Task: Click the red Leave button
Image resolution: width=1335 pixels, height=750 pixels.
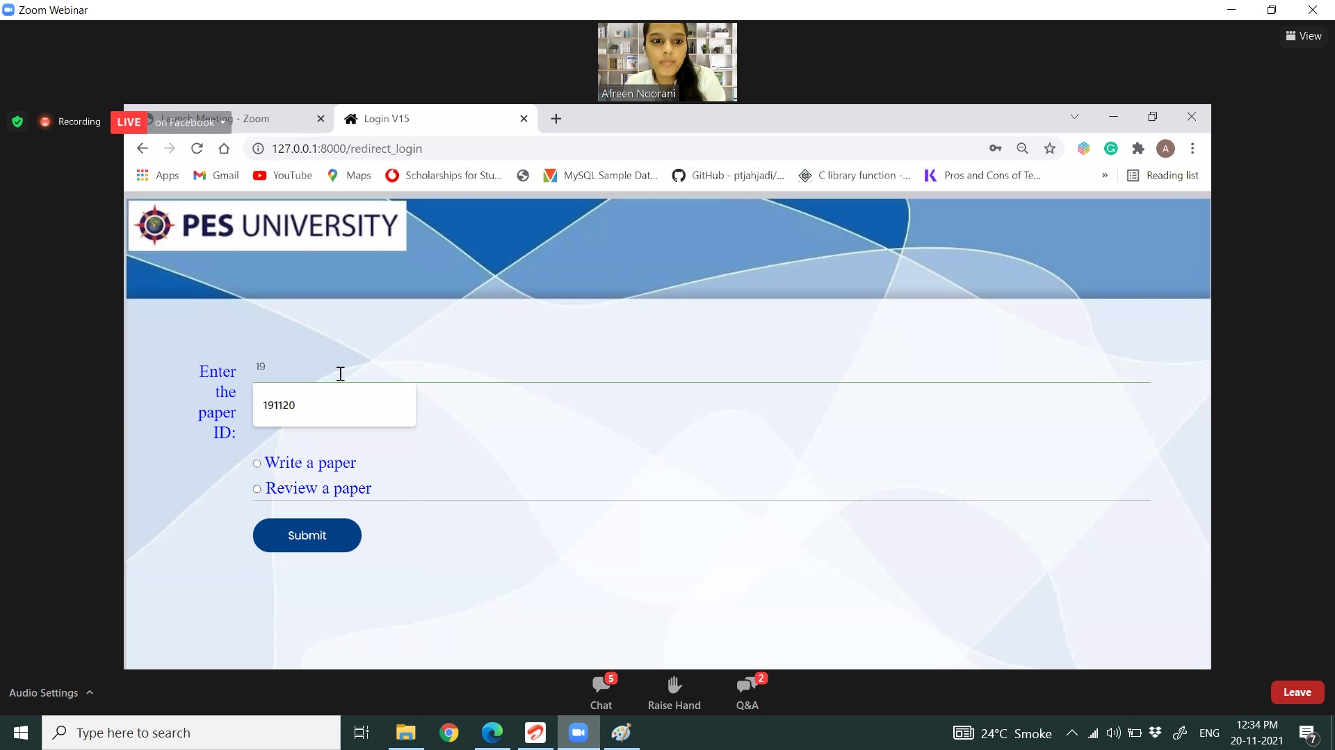Action: 1297,692
